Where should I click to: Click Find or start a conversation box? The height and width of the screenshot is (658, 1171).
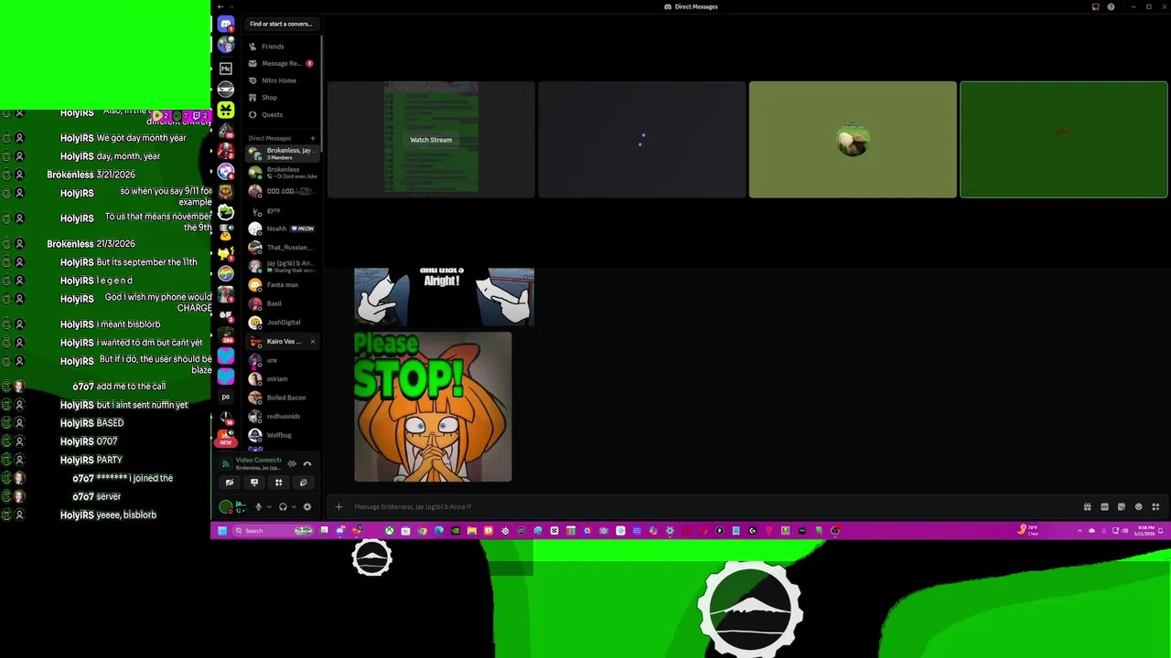(x=281, y=24)
